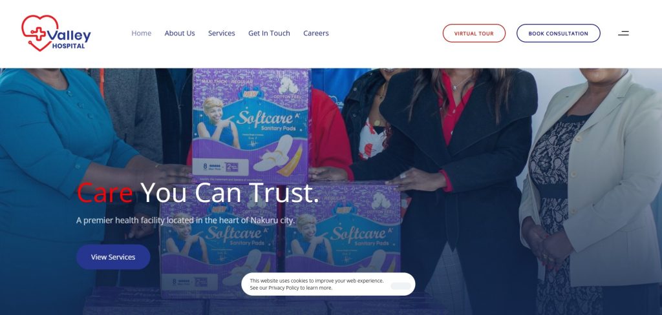Screen dimensions: 662x315
Task: Click the Virtual Tour button
Action: (474, 34)
